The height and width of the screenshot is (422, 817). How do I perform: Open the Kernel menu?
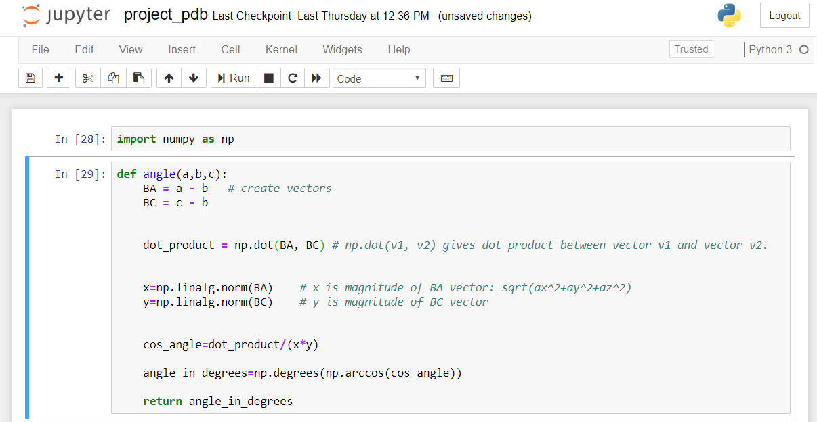point(281,49)
